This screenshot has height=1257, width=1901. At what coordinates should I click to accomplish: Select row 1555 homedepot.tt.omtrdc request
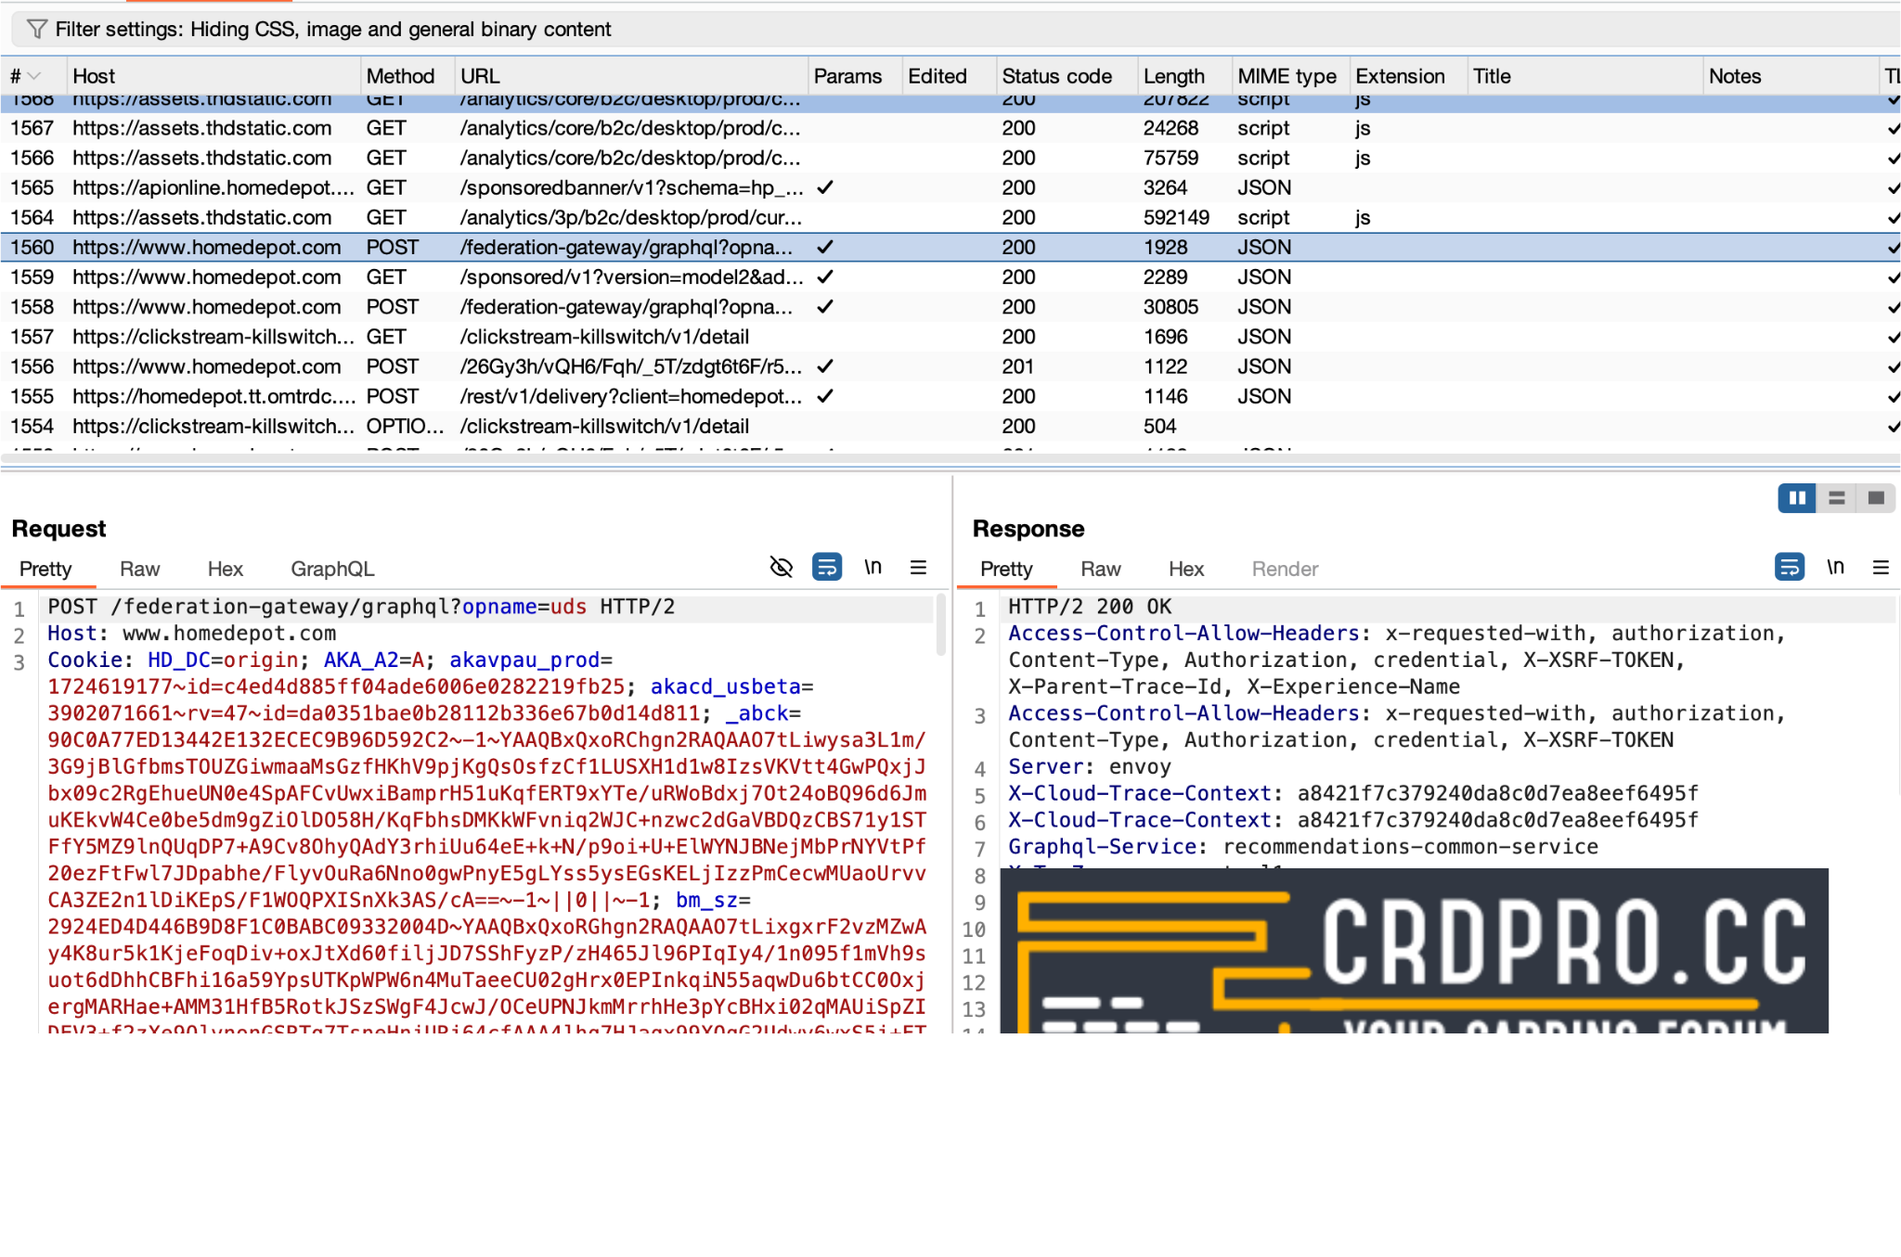tap(950, 396)
